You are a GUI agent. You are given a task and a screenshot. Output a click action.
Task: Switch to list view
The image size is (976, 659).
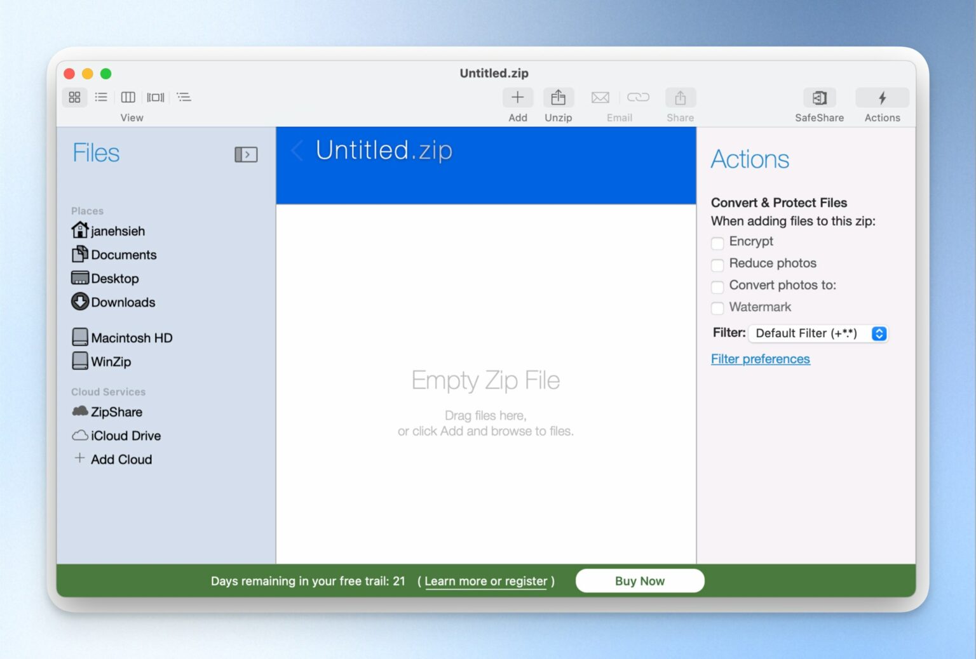tap(101, 97)
